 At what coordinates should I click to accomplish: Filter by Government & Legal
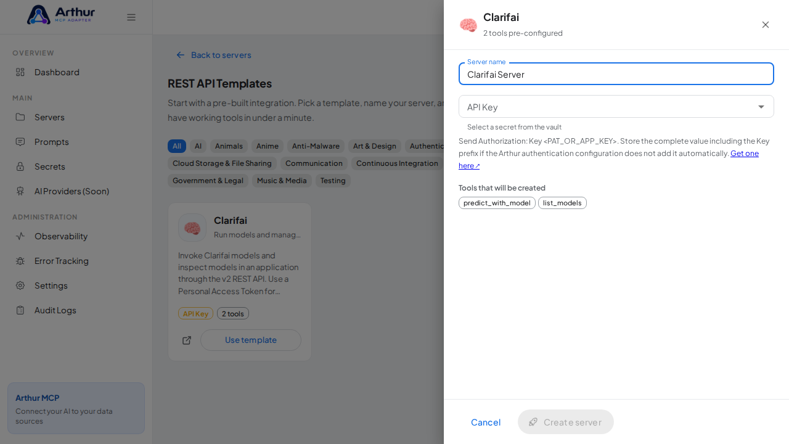click(x=208, y=181)
